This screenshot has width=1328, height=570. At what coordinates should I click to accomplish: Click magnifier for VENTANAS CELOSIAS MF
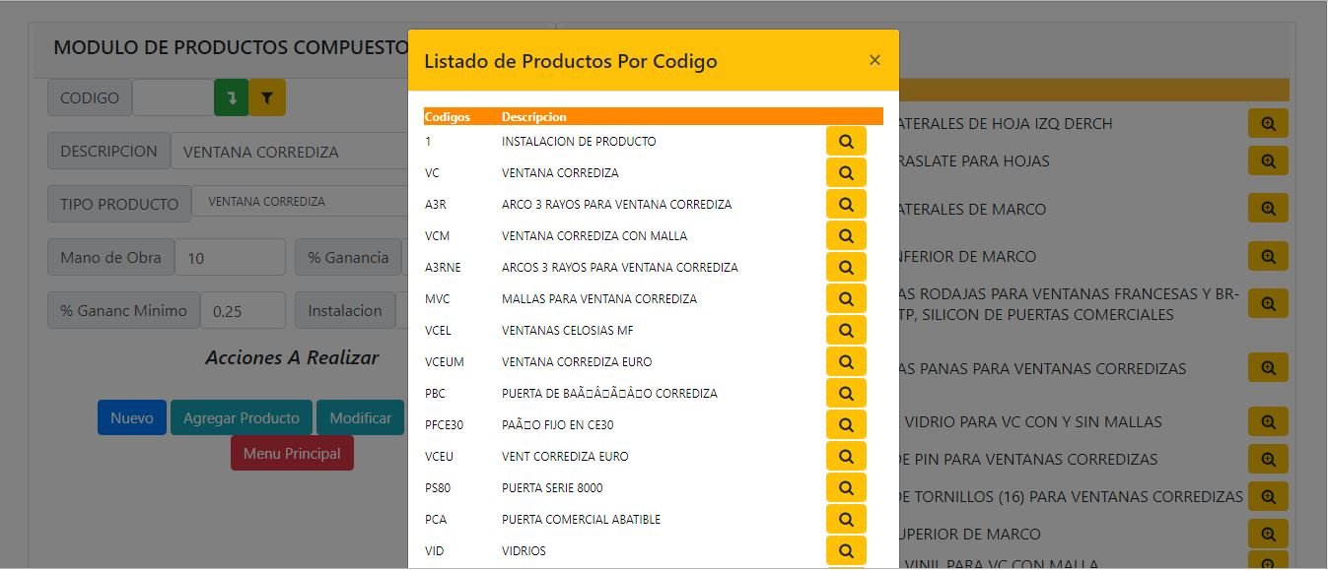[846, 330]
